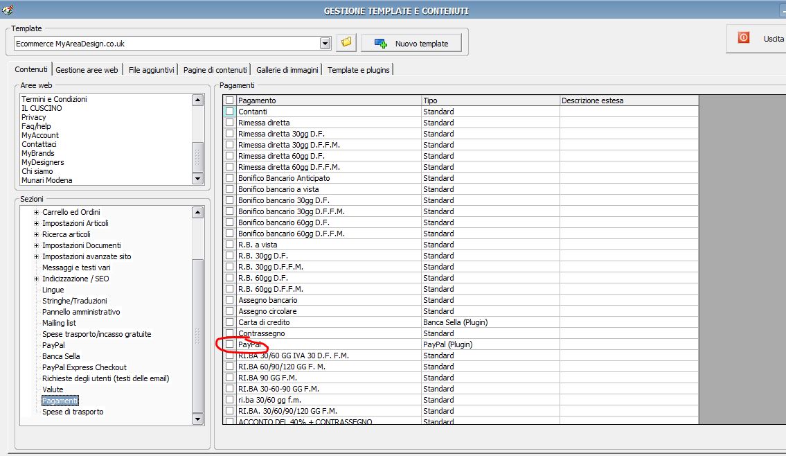Open the Gallerie di immagini tab
Screen dimensions: 786x456
click(x=287, y=70)
